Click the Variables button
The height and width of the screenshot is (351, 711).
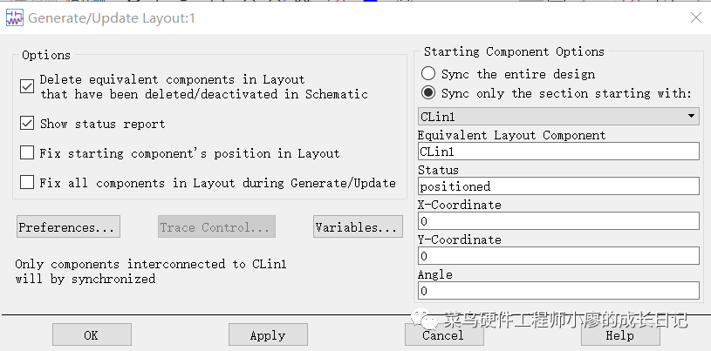point(358,227)
